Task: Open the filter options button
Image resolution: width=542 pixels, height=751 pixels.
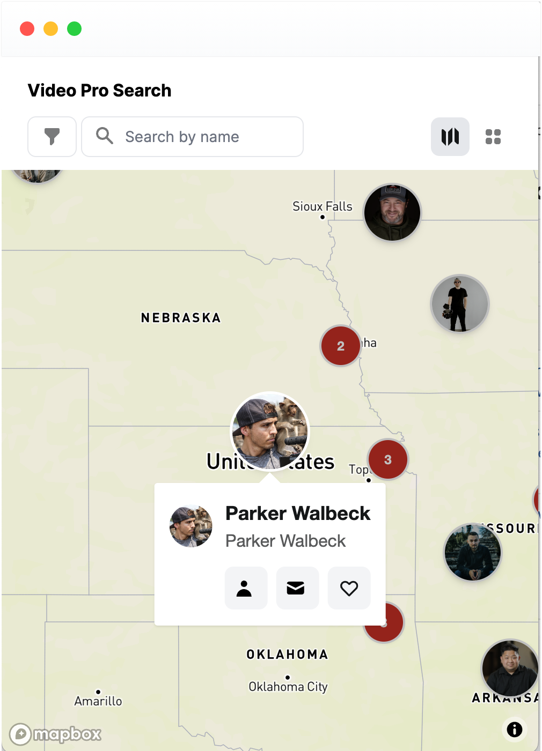Action: click(x=52, y=137)
